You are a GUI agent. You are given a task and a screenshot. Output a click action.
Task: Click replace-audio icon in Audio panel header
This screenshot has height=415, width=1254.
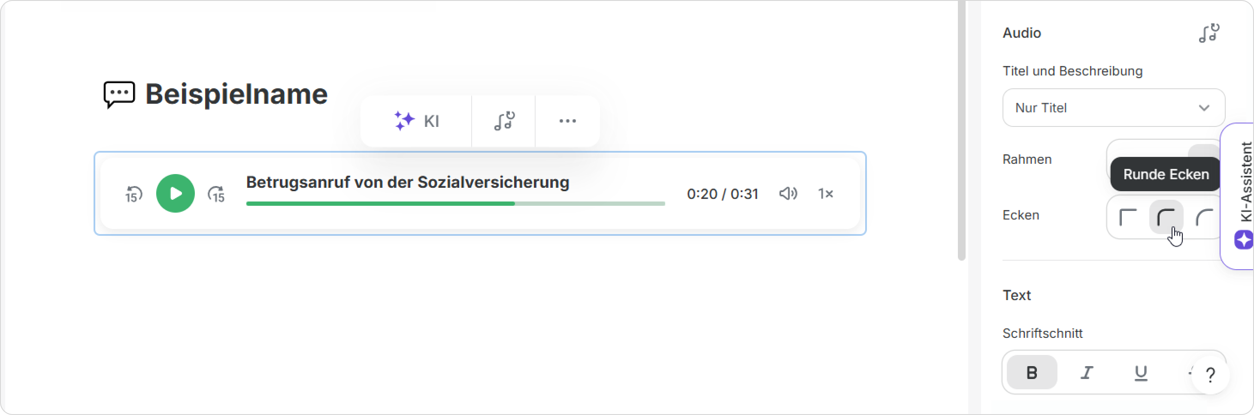tap(1208, 33)
